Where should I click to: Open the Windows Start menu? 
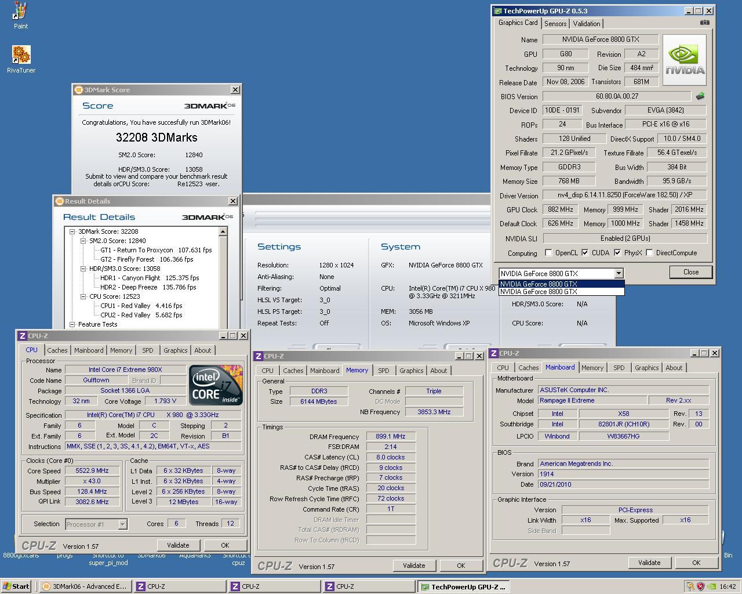tap(16, 586)
